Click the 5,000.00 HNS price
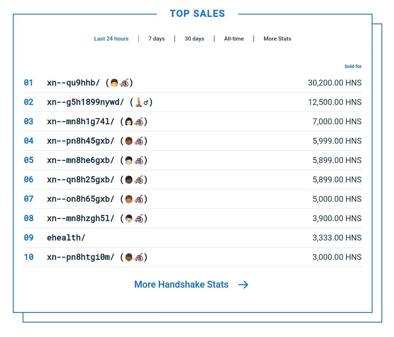 pyautogui.click(x=337, y=199)
